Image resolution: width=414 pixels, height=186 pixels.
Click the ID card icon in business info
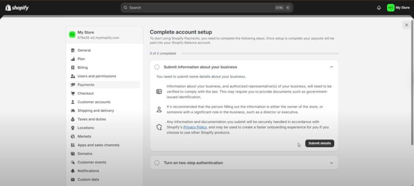(159, 92)
